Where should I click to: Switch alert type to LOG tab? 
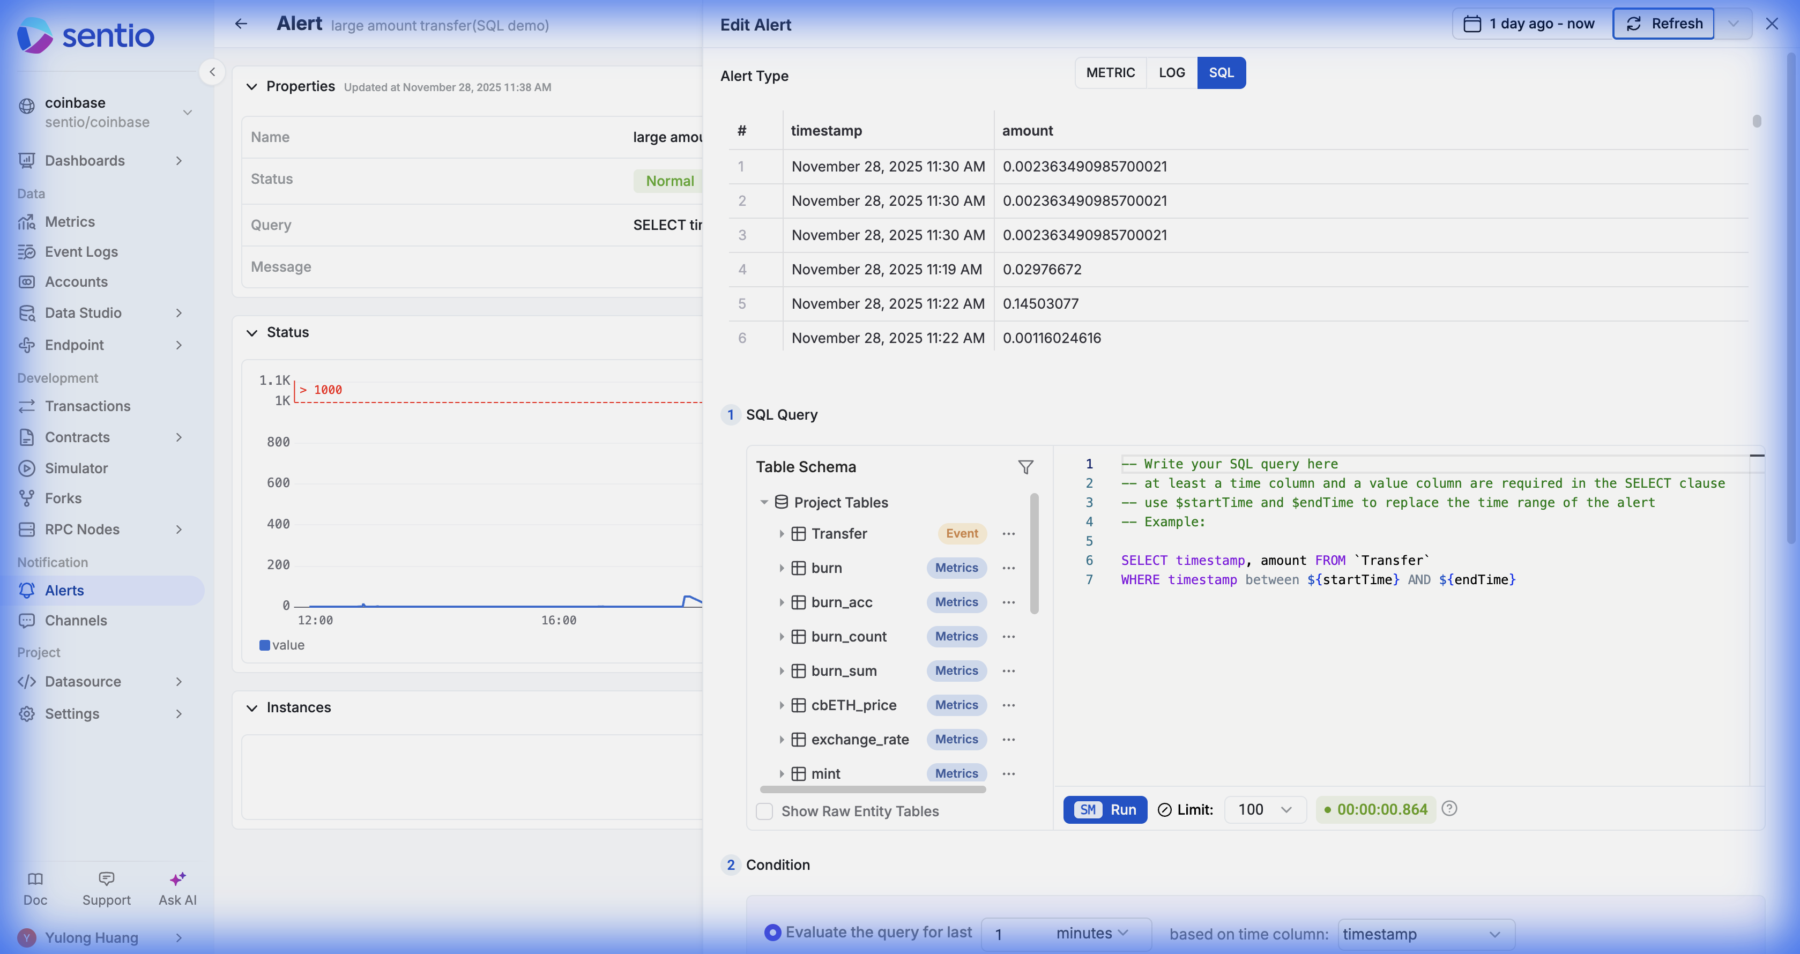tap(1171, 73)
